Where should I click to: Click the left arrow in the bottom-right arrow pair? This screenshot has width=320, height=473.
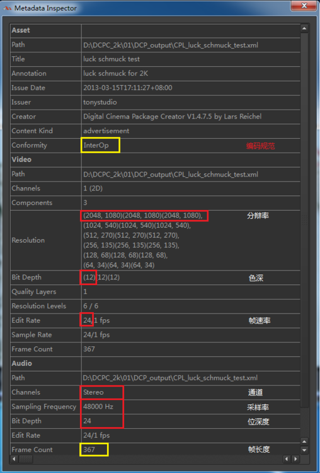(287, 459)
